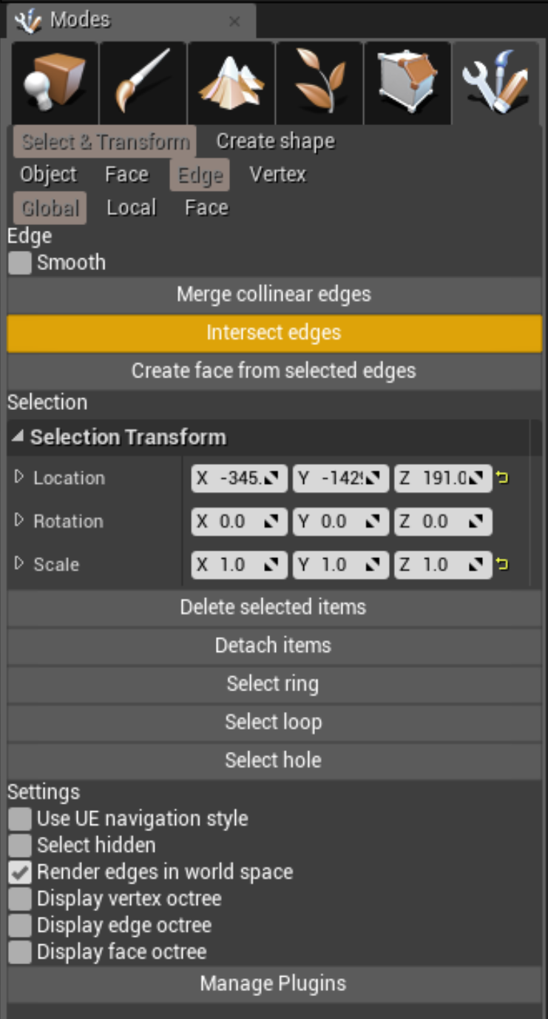Reset Location to default yellow arrow
The image size is (548, 1019).
click(x=503, y=478)
